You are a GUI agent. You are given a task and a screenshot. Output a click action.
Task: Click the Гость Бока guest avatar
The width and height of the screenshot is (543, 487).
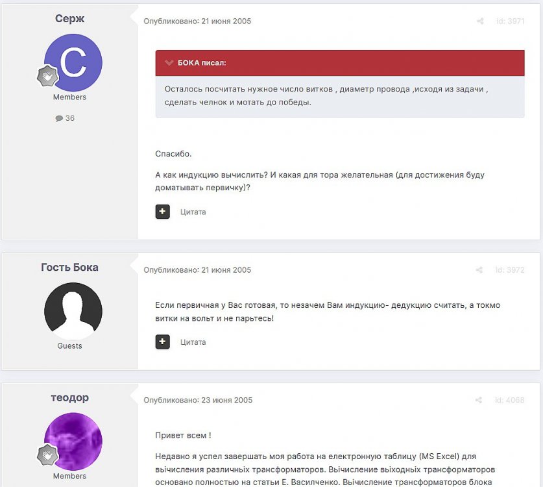pyautogui.click(x=73, y=311)
